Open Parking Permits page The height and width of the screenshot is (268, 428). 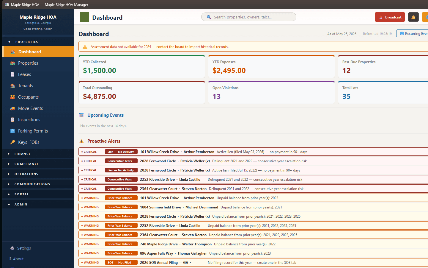pyautogui.click(x=38, y=131)
